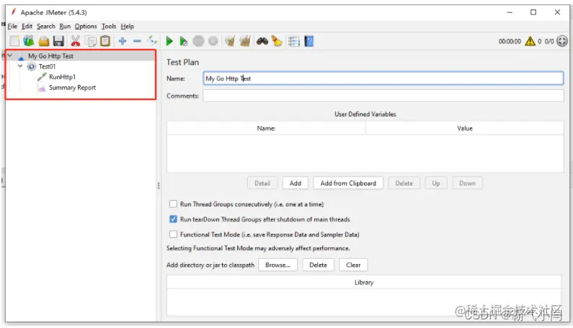Click the Comments input field
Viewport: 573px width, 328px height.
(x=383, y=96)
